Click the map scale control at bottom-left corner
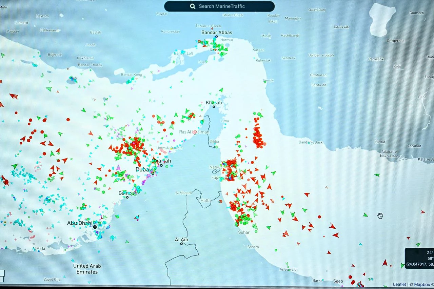The image size is (434, 289). [x=2, y=276]
